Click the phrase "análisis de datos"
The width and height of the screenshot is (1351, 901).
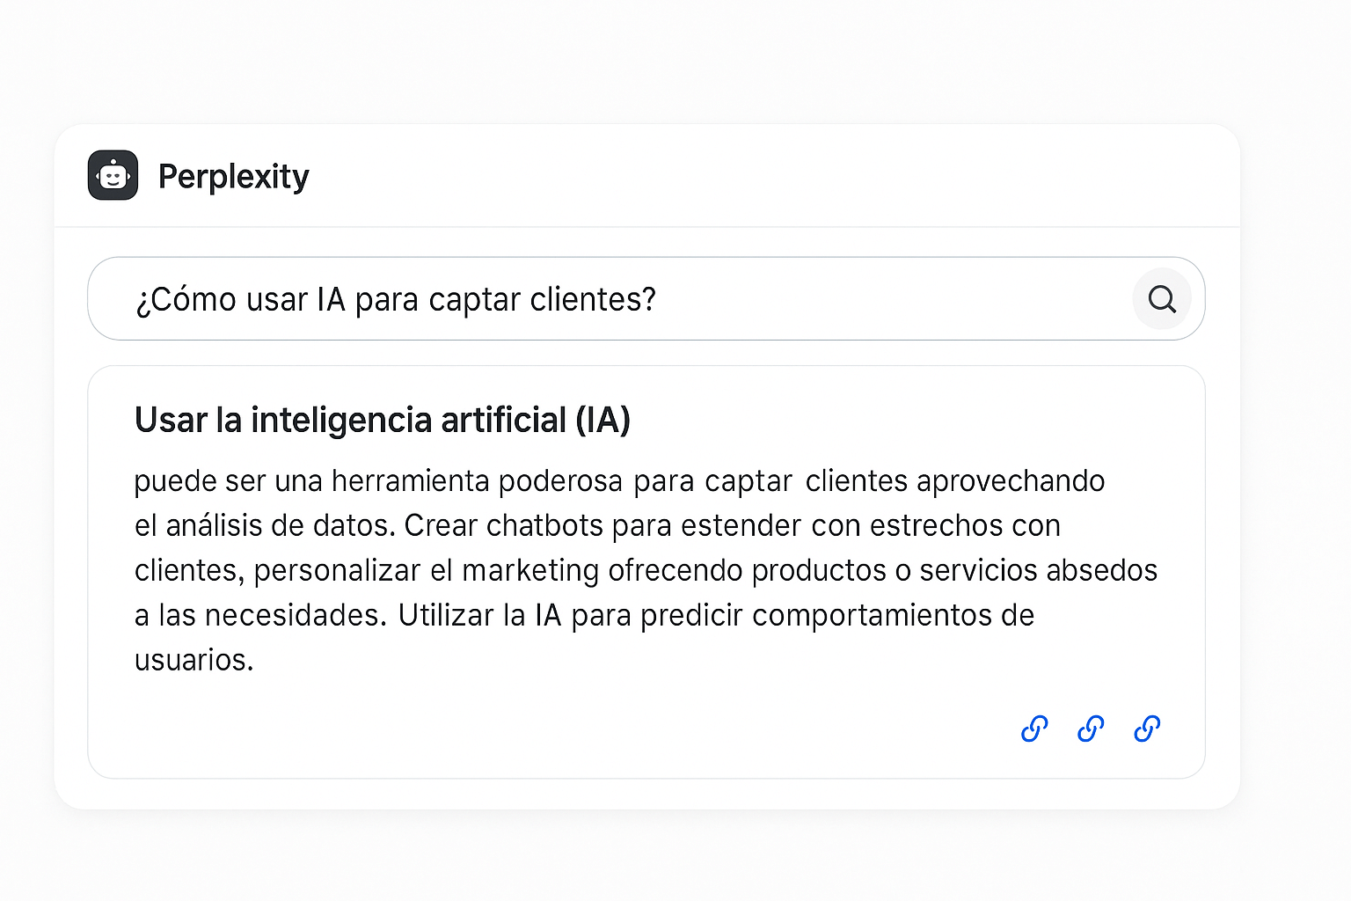[280, 525]
